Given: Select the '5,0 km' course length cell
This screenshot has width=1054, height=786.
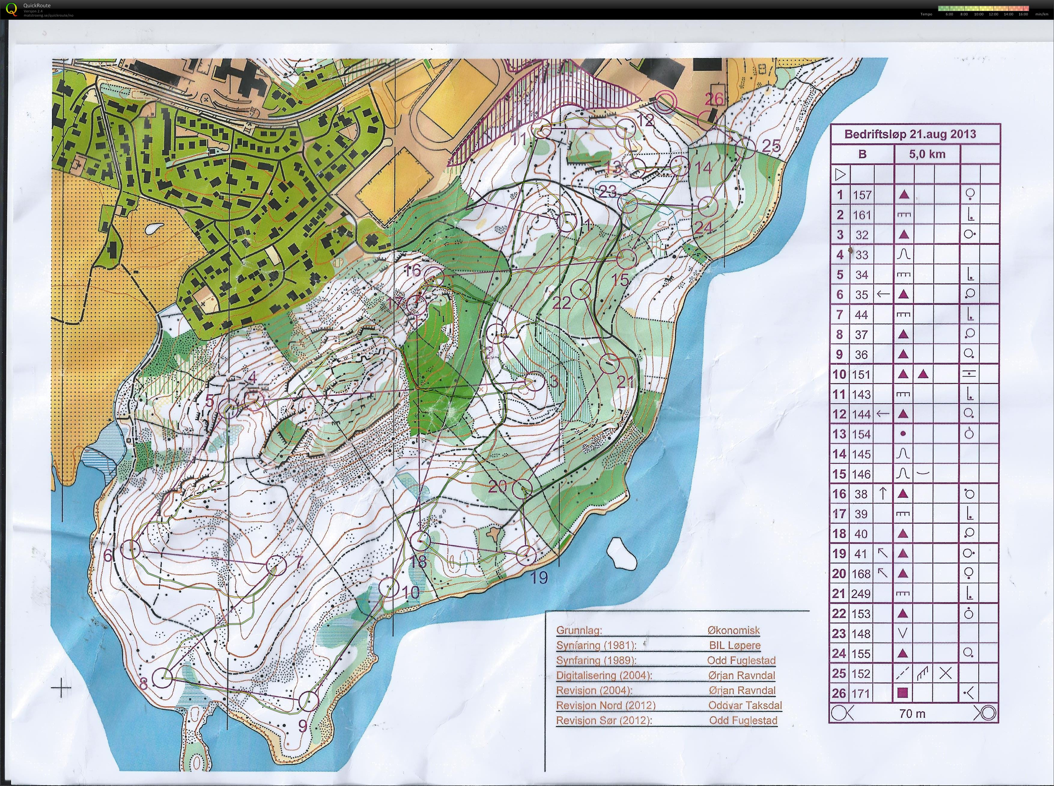Looking at the screenshot, I should pos(927,154).
